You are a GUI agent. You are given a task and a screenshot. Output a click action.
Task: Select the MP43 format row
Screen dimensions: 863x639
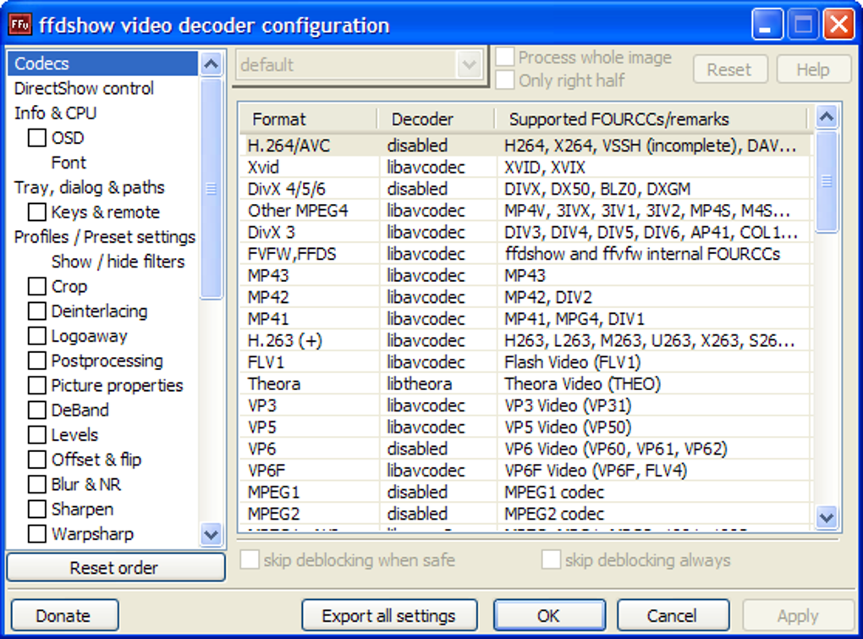[x=525, y=275]
